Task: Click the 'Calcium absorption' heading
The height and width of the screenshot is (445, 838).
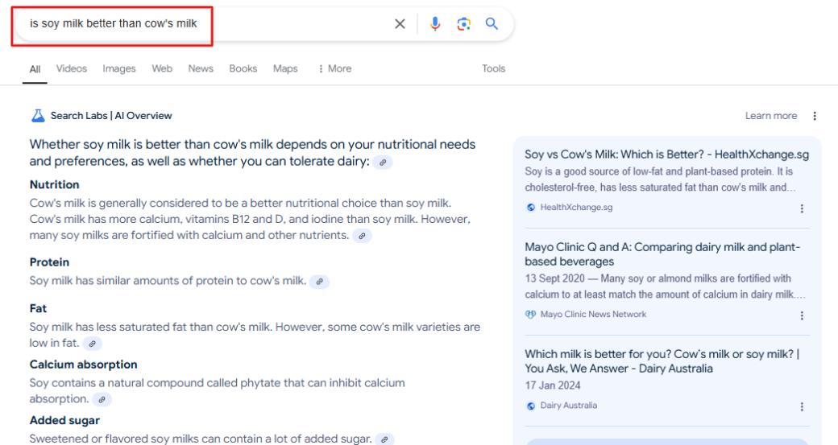Action: 83,365
